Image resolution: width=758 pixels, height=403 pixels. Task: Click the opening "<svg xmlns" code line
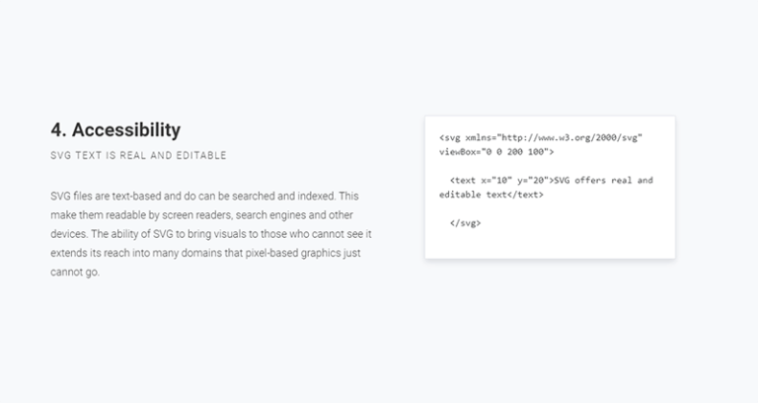(541, 137)
